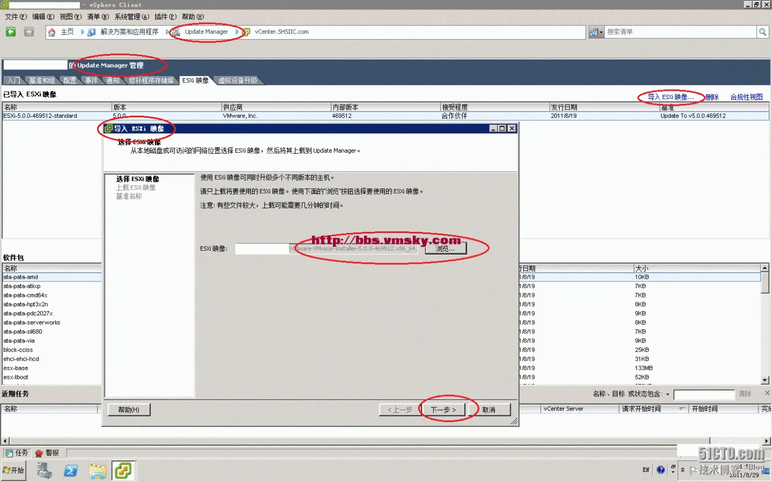Image resolution: width=772 pixels, height=482 pixels.
Task: Select the ESXi-5.0.0-469512-standard row
Action: point(385,116)
